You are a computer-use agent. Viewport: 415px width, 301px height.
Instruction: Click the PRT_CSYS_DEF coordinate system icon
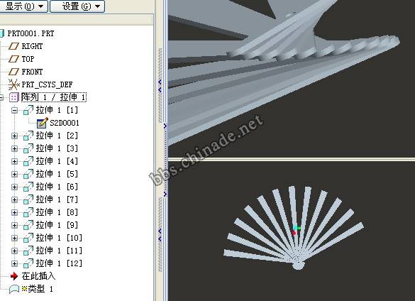coord(13,84)
